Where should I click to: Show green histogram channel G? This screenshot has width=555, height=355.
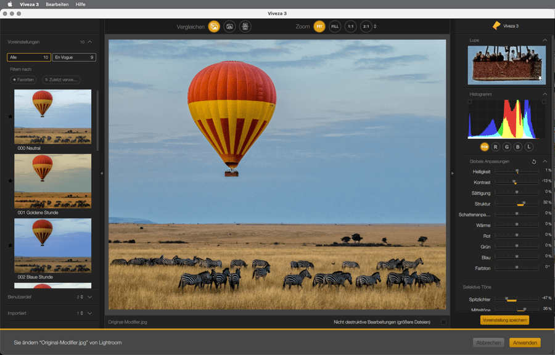(x=507, y=147)
